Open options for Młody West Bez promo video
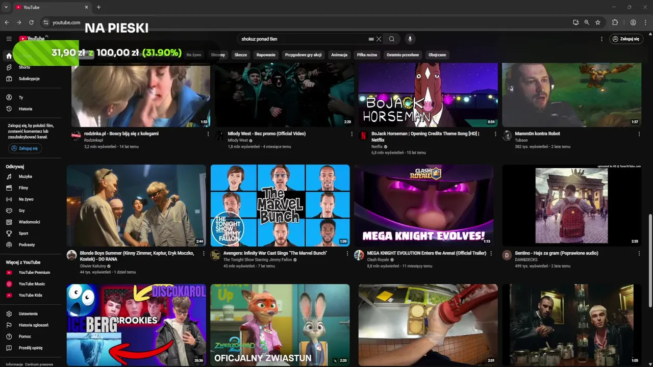Screen dimensions: 653x367 coord(351,134)
